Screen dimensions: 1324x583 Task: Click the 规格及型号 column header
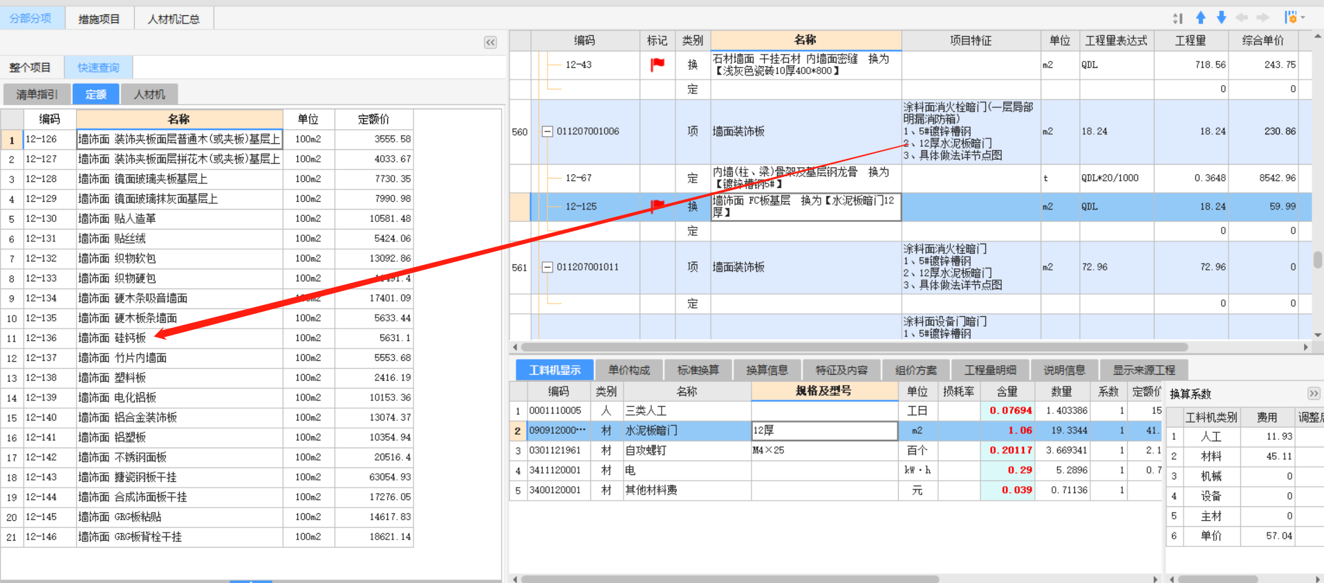(x=823, y=391)
